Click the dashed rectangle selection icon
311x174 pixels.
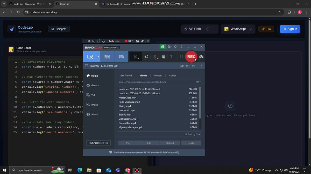point(87,66)
